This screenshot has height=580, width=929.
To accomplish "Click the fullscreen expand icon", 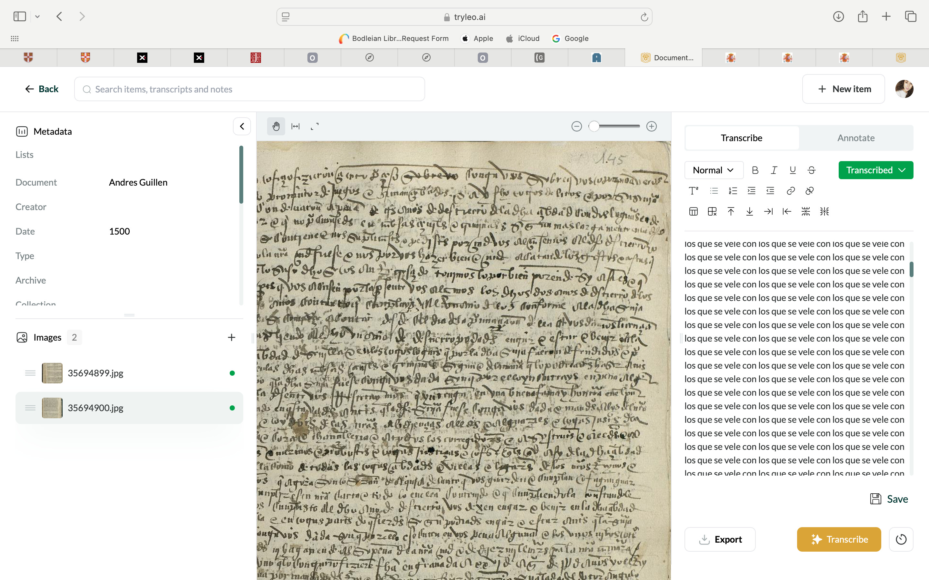I will click(x=315, y=126).
